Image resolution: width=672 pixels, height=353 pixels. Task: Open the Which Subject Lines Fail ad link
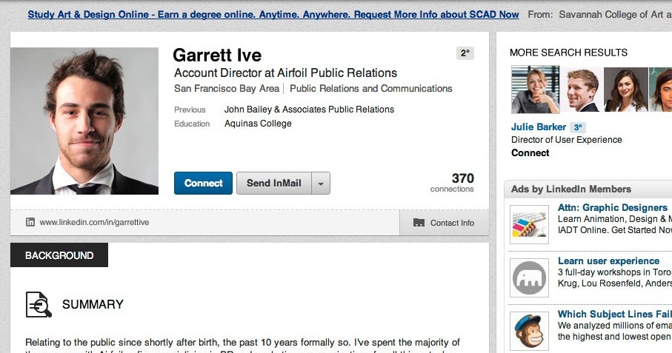click(x=614, y=314)
